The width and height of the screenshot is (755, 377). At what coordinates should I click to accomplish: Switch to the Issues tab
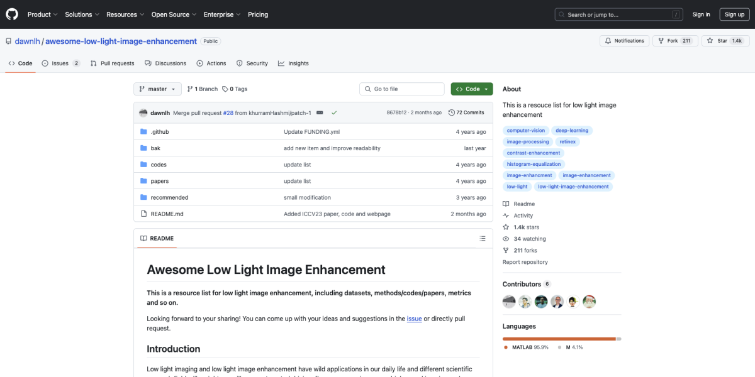tap(60, 63)
